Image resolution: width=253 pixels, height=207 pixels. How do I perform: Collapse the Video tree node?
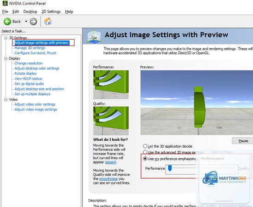[x=6, y=99]
